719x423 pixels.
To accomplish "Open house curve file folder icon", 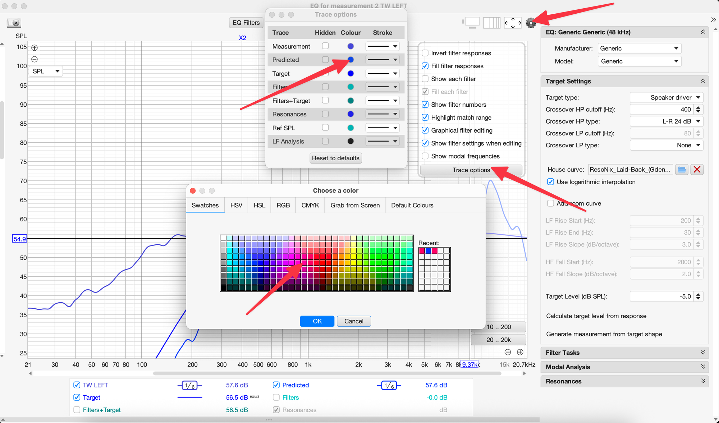I will pyautogui.click(x=681, y=170).
